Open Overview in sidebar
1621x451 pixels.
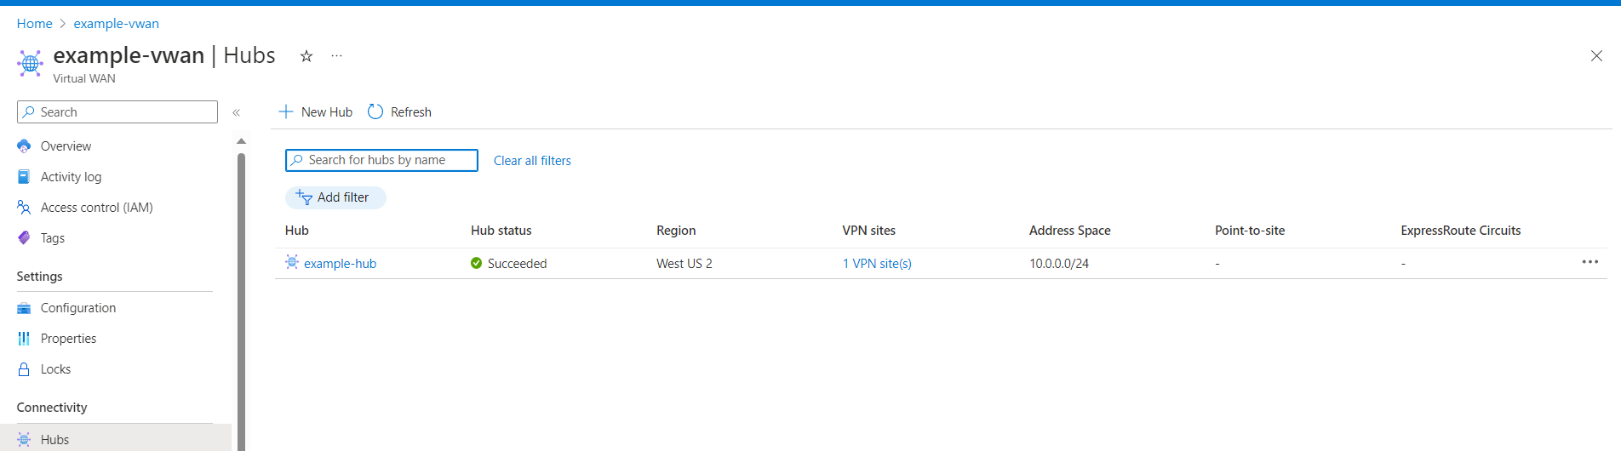point(66,146)
